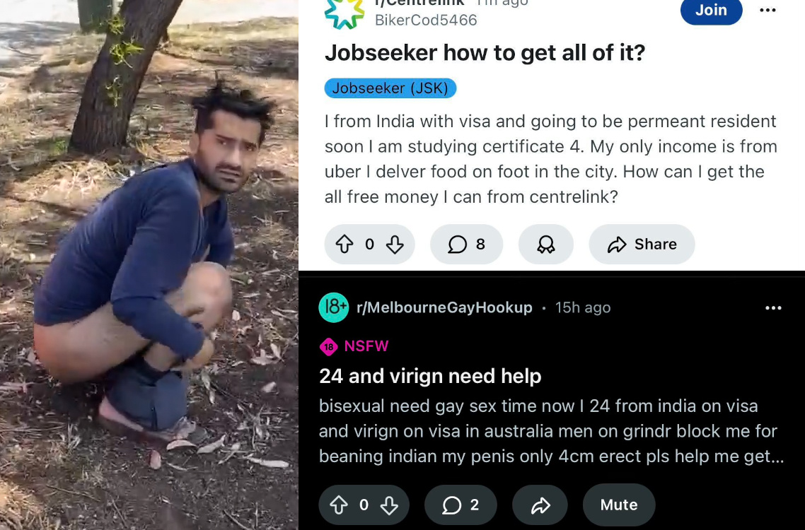Open the Centrelink subreddit star avatar
This screenshot has width=805, height=530.
point(344,13)
